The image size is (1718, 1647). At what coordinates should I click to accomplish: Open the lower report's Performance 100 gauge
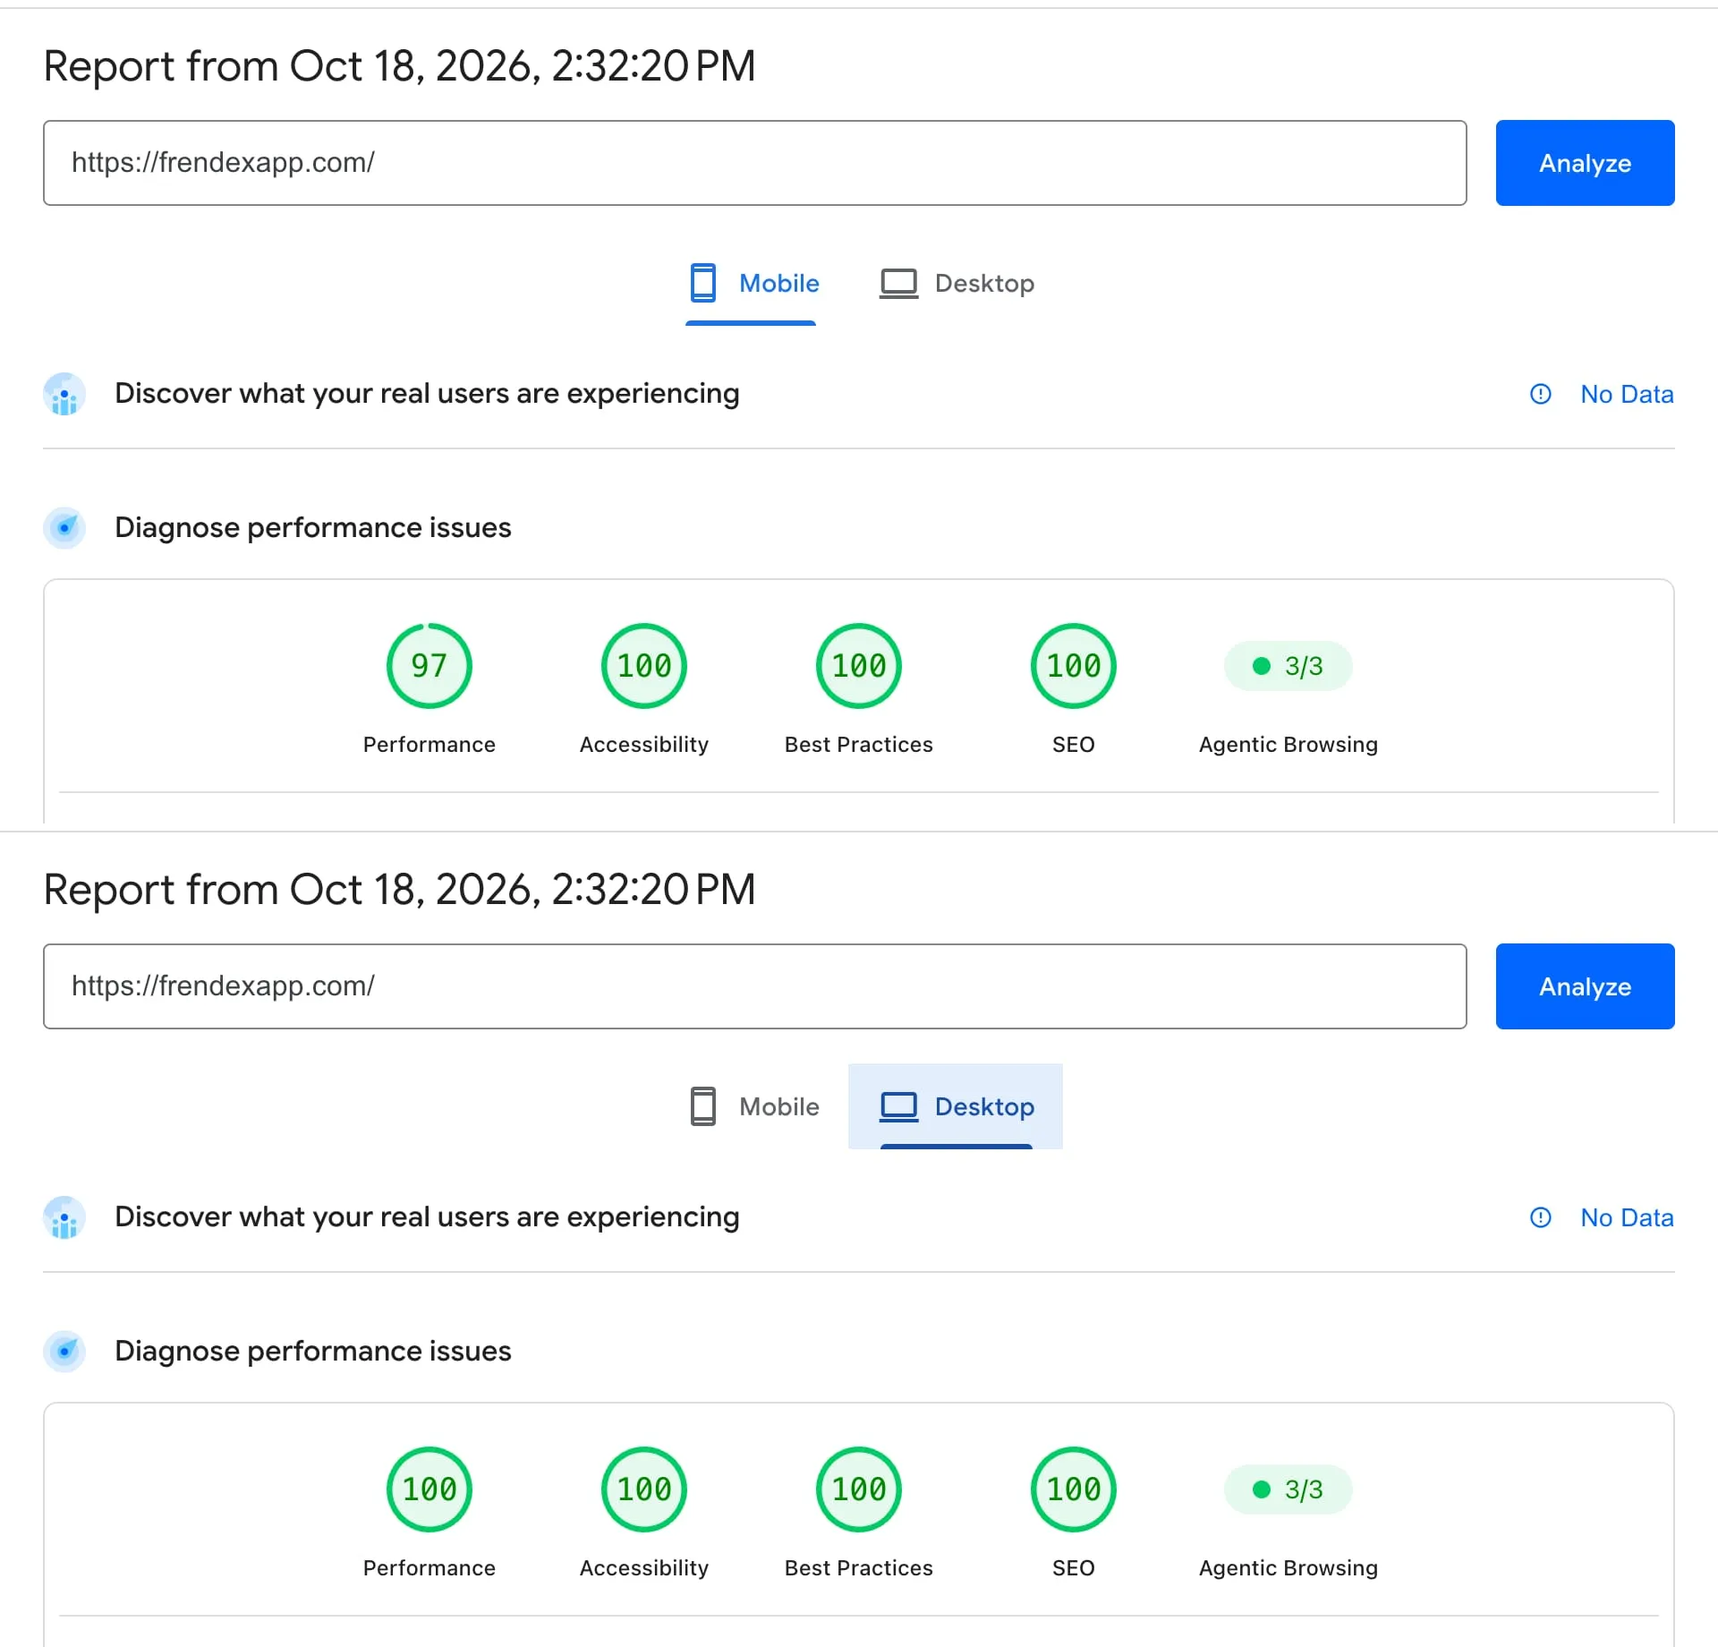click(429, 1489)
